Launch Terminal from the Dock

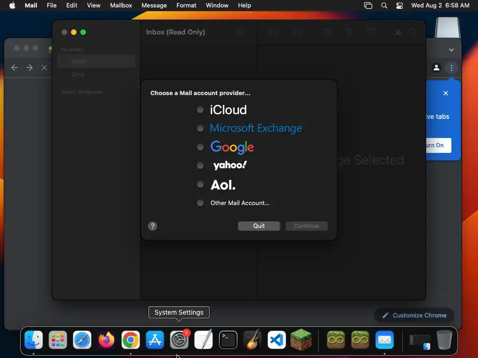[x=228, y=339]
